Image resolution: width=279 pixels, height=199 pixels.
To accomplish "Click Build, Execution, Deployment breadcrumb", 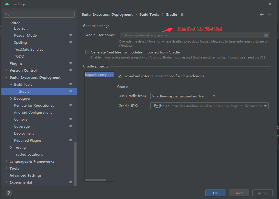I will (x=107, y=14).
